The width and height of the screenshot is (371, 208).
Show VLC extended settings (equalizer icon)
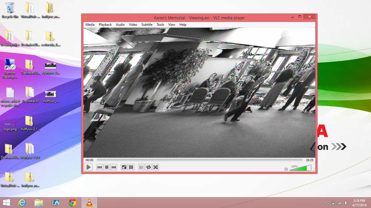pyautogui.click(x=131, y=167)
